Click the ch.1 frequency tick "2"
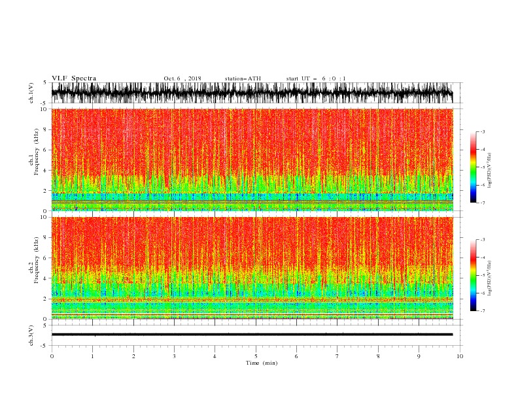518x400 pixels. click(45, 191)
